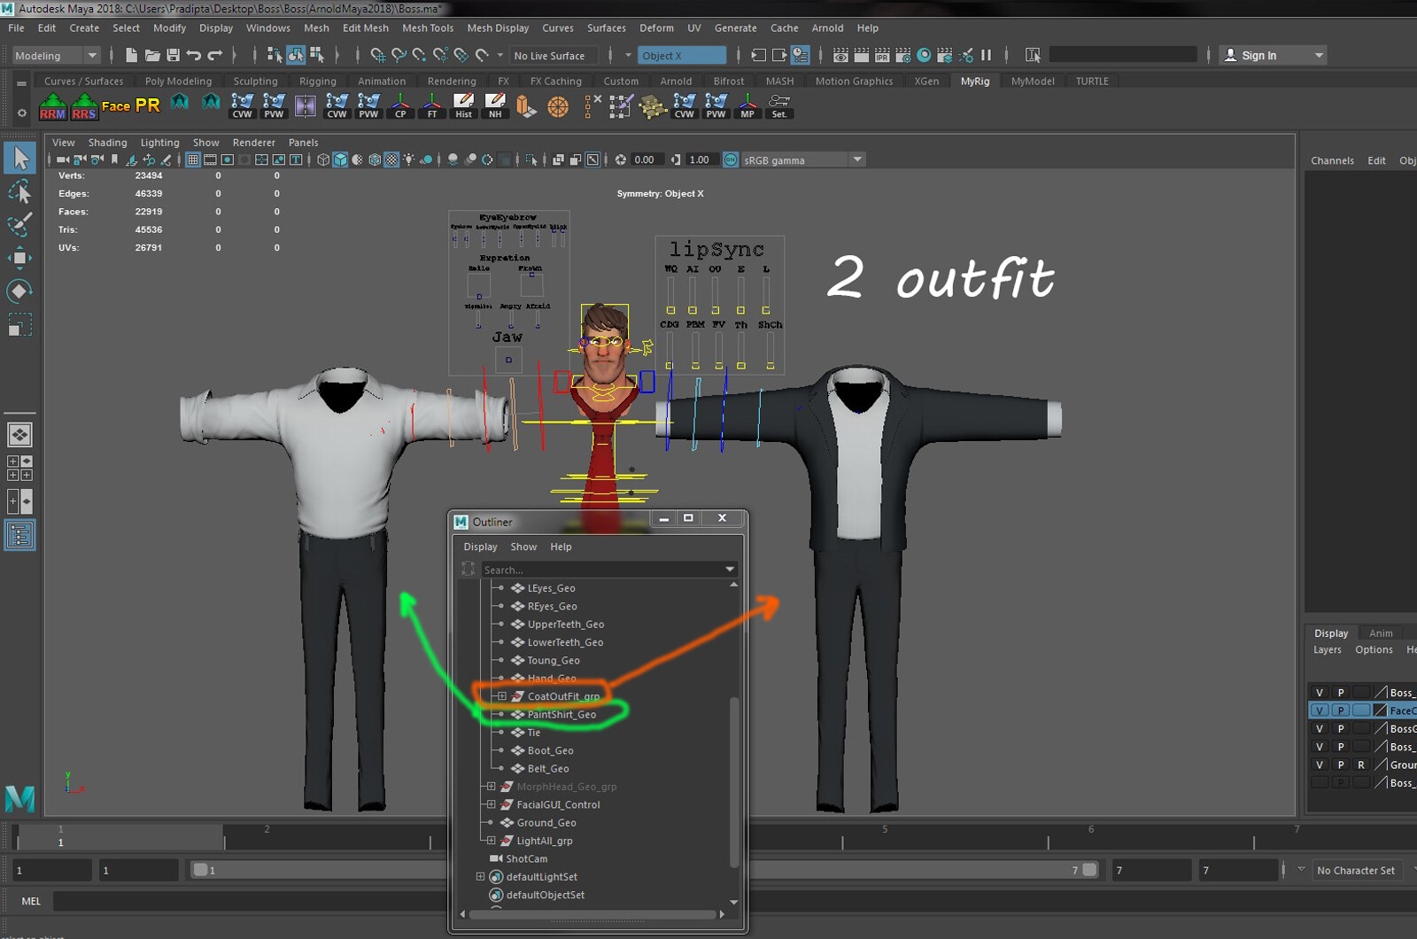1417x939 pixels.
Task: Open the Arnold menu
Action: [827, 27]
